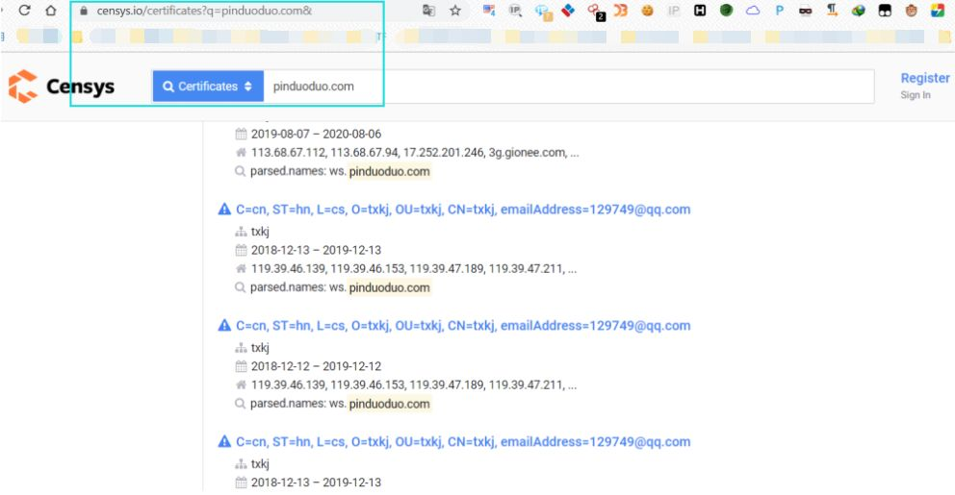Open the colorful Google-style extension icon
The width and height of the screenshot is (955, 495).
[x=938, y=11]
